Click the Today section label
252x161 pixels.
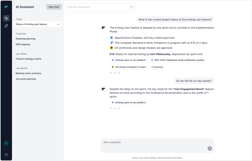pos(19,19)
